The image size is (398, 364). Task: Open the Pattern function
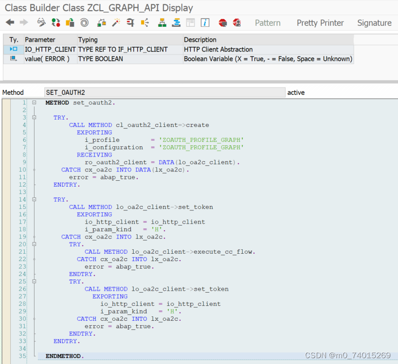268,23
